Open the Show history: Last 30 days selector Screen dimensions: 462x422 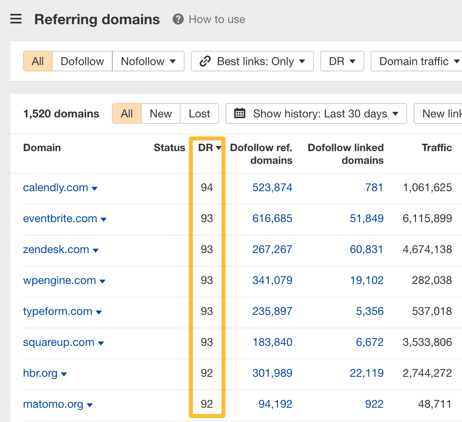[316, 113]
